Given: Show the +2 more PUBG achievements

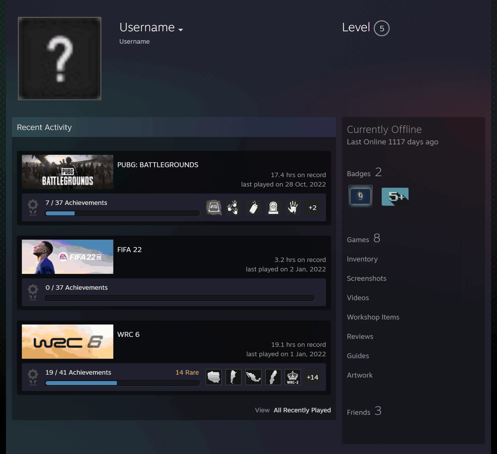Looking at the screenshot, I should click(x=312, y=207).
